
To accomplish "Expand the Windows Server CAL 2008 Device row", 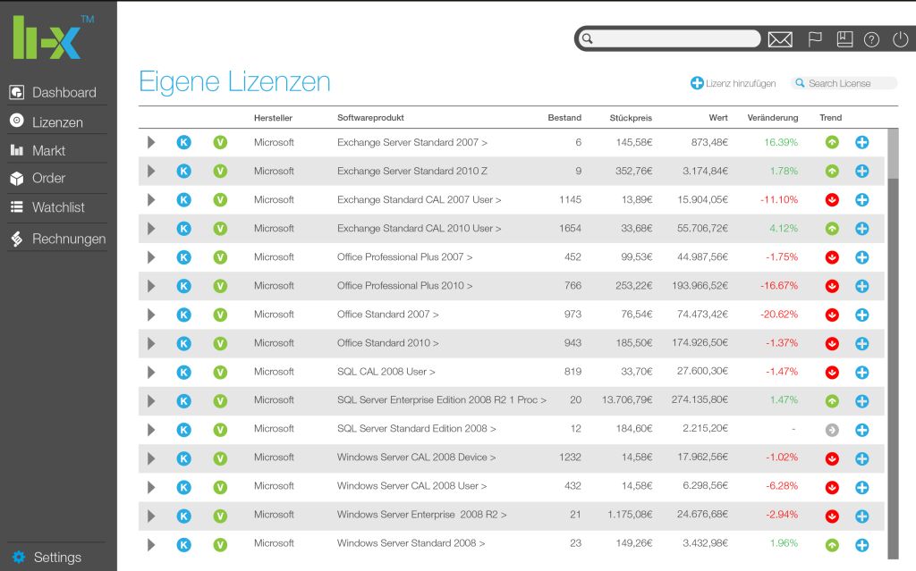I will point(151,458).
